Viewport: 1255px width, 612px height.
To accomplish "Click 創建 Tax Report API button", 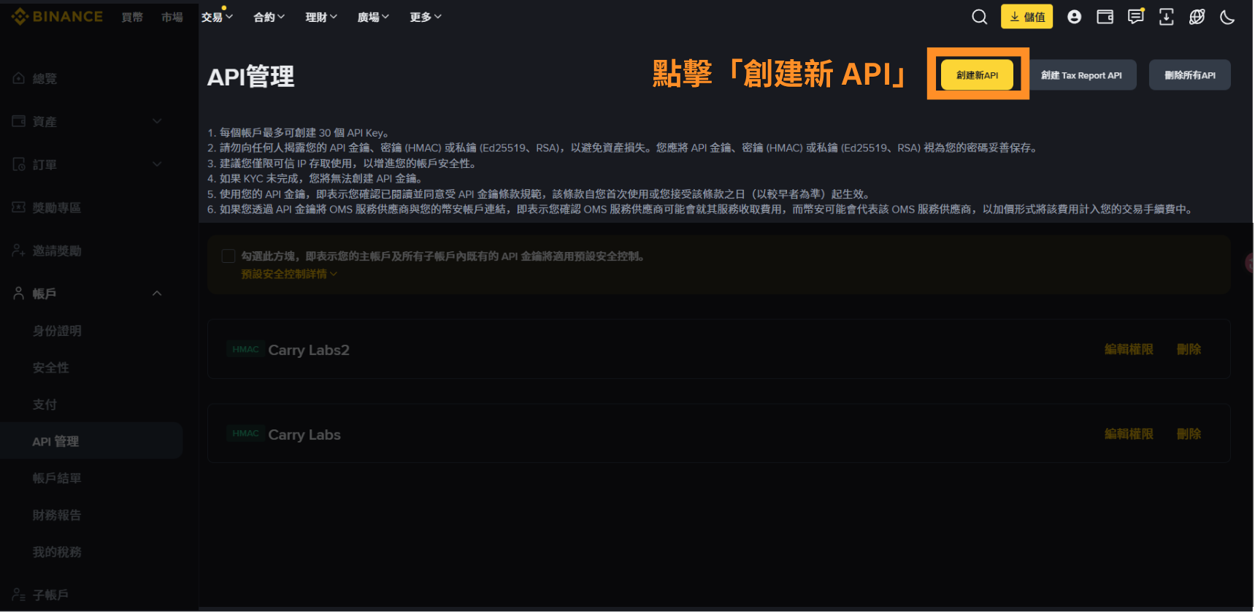I will click(x=1082, y=74).
